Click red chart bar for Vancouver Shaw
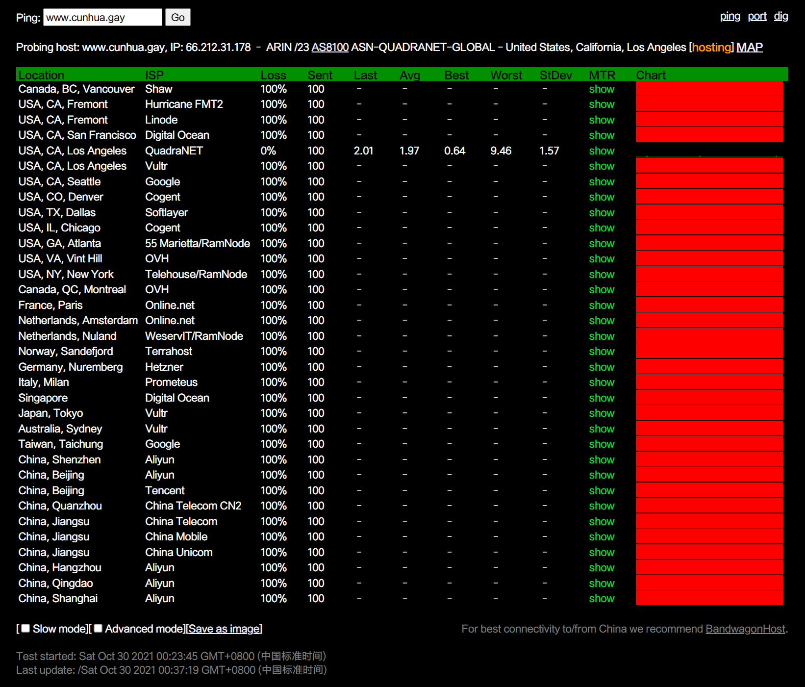The image size is (805, 687). click(709, 89)
